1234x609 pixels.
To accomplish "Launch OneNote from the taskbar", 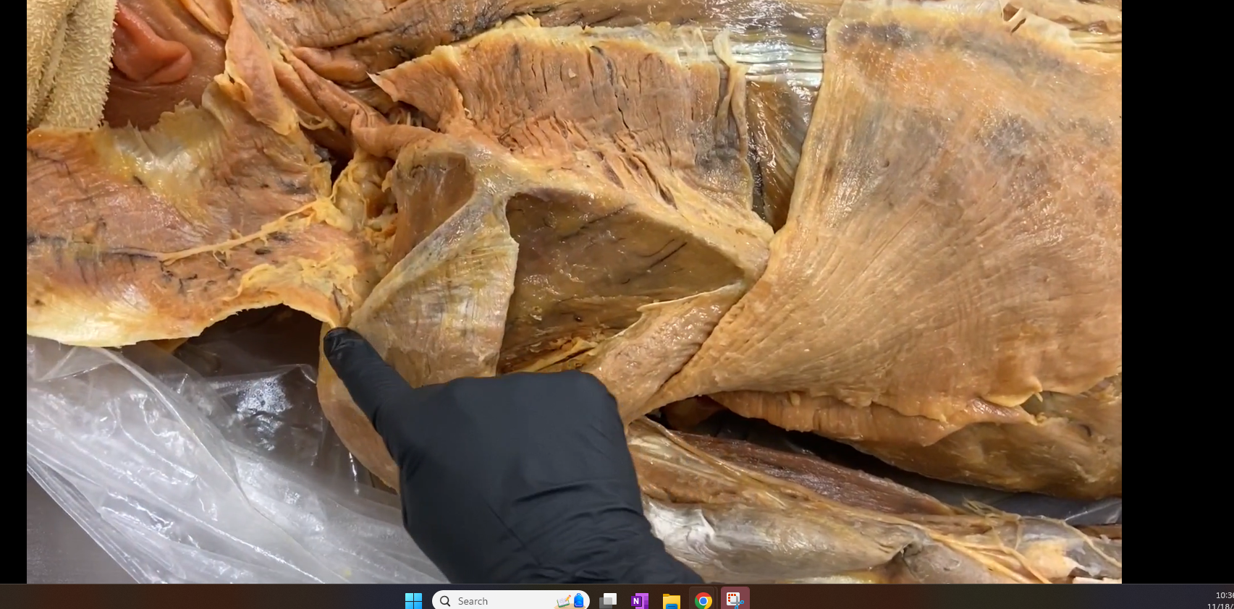I will tap(640, 600).
